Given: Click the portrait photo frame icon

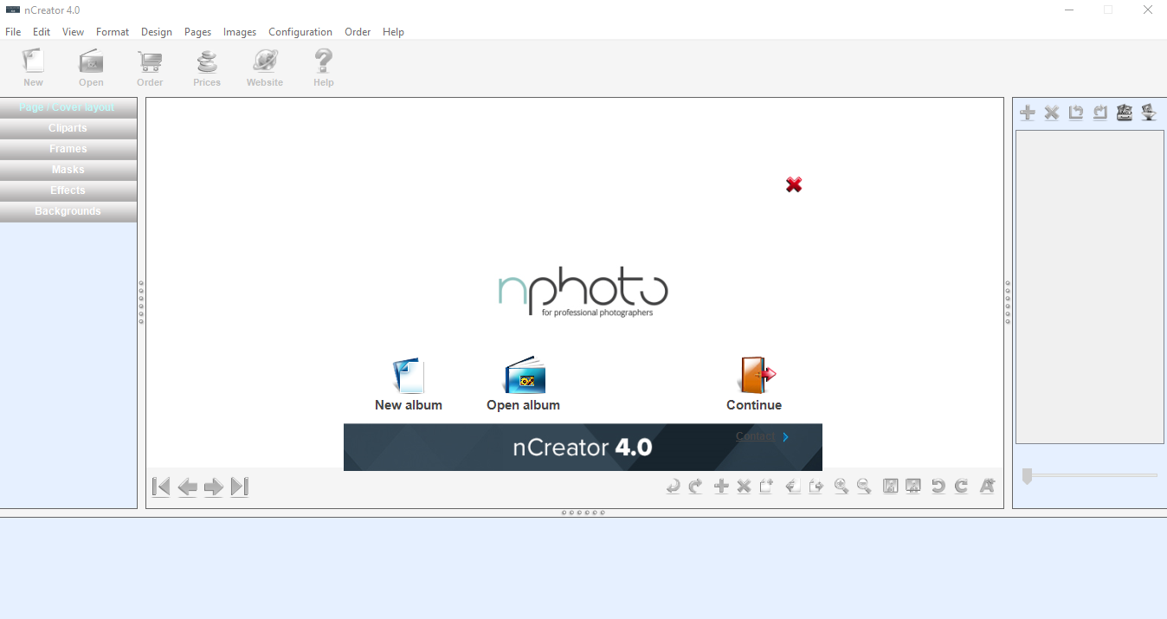Looking at the screenshot, I should pyautogui.click(x=890, y=487).
